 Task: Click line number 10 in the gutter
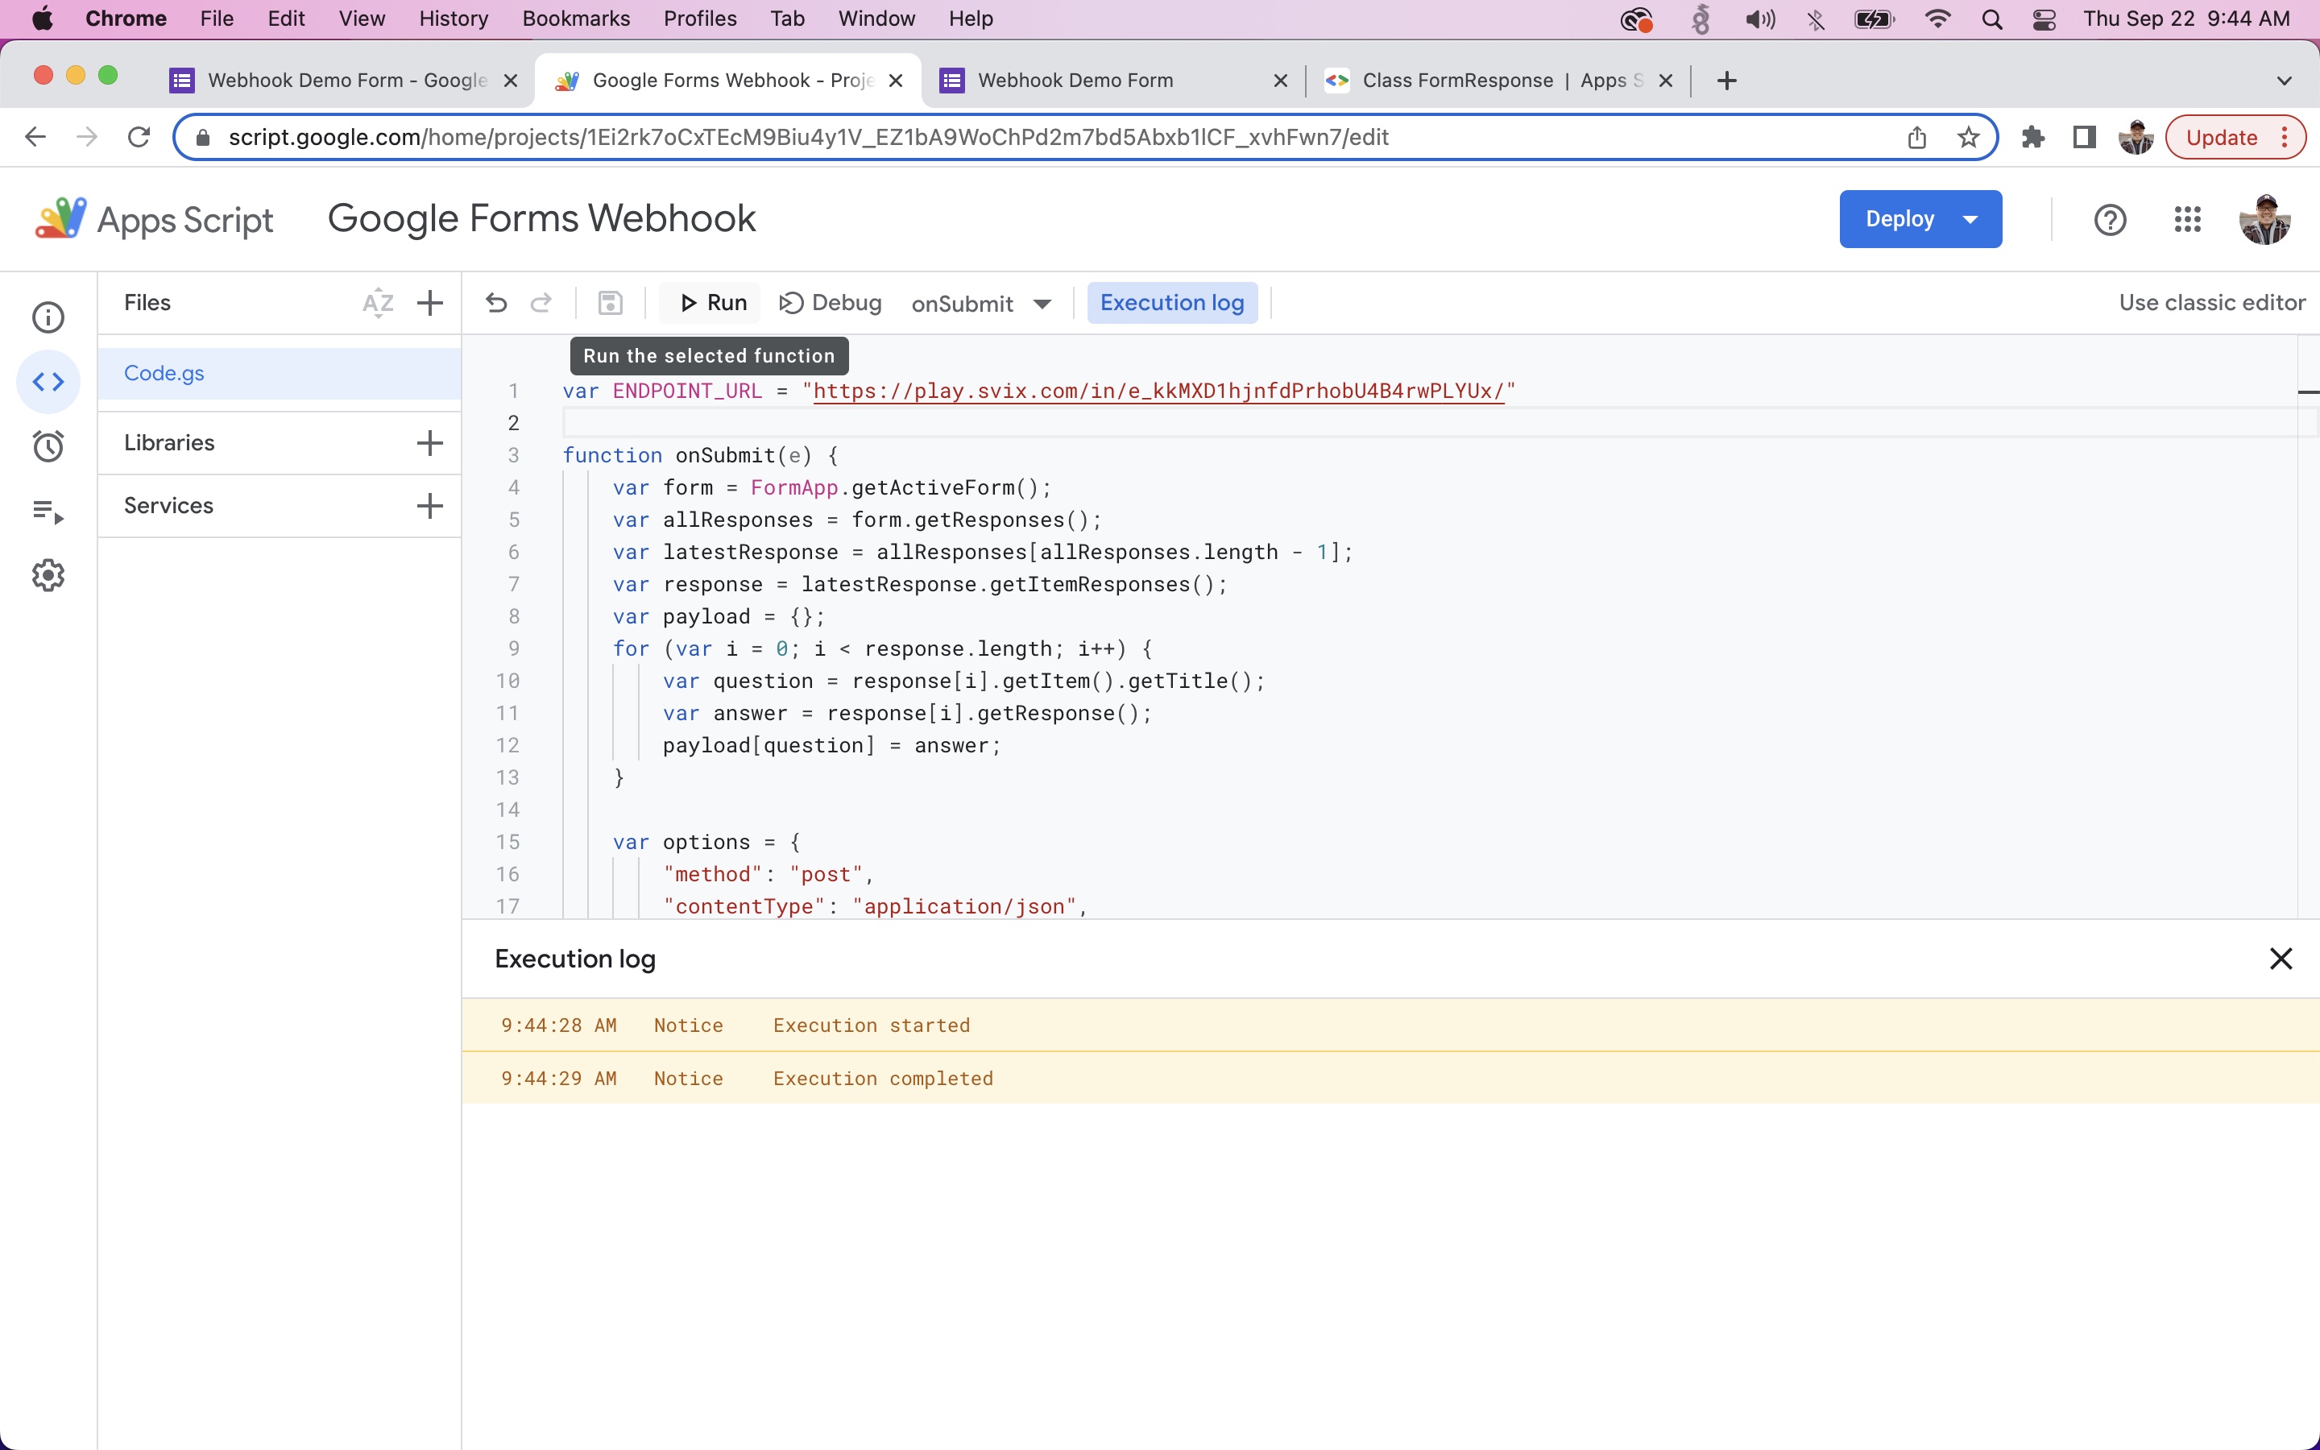click(x=507, y=681)
